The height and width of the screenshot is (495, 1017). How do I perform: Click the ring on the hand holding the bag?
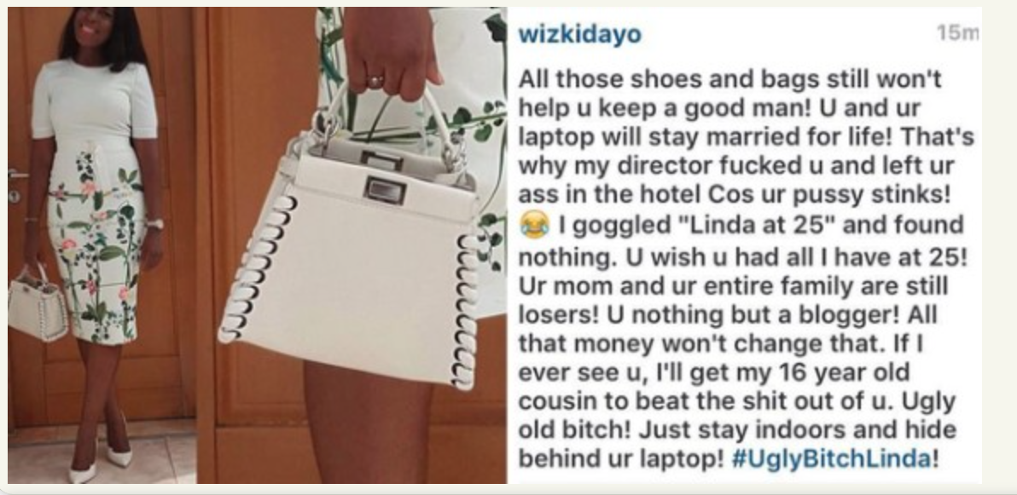(376, 81)
